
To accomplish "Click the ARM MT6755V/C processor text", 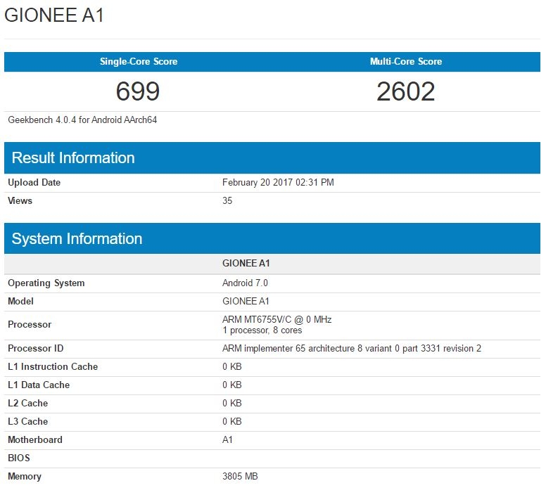I will coord(277,320).
